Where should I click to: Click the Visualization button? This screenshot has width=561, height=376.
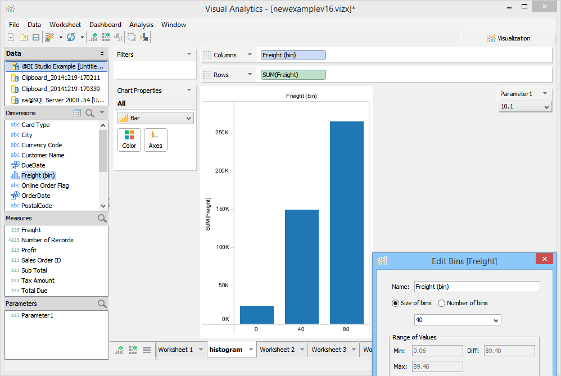(x=508, y=38)
